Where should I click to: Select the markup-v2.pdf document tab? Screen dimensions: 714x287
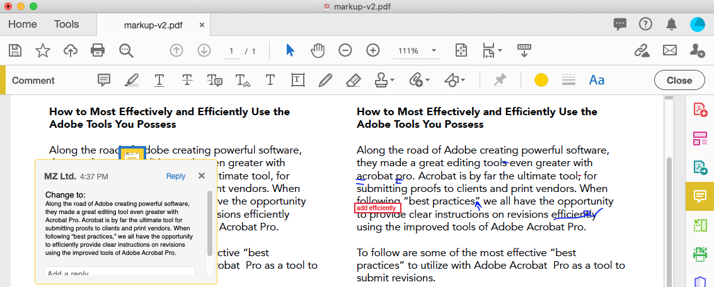pos(153,25)
